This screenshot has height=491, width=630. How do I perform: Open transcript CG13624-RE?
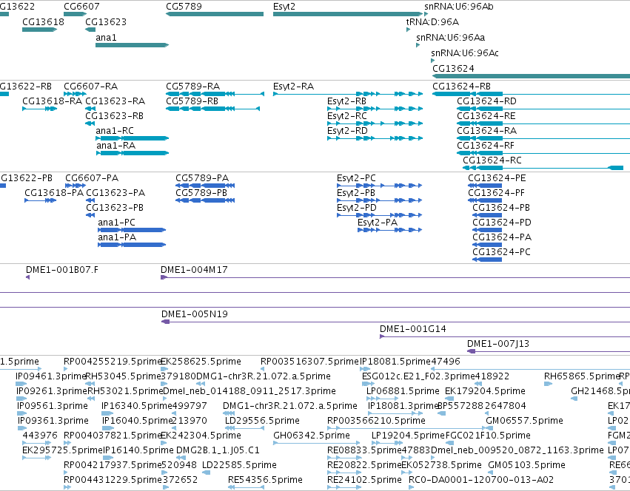486,116
